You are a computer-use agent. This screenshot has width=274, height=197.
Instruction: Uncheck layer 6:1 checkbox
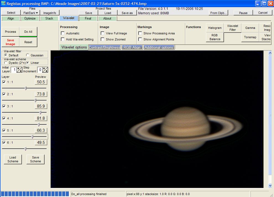point(4,143)
